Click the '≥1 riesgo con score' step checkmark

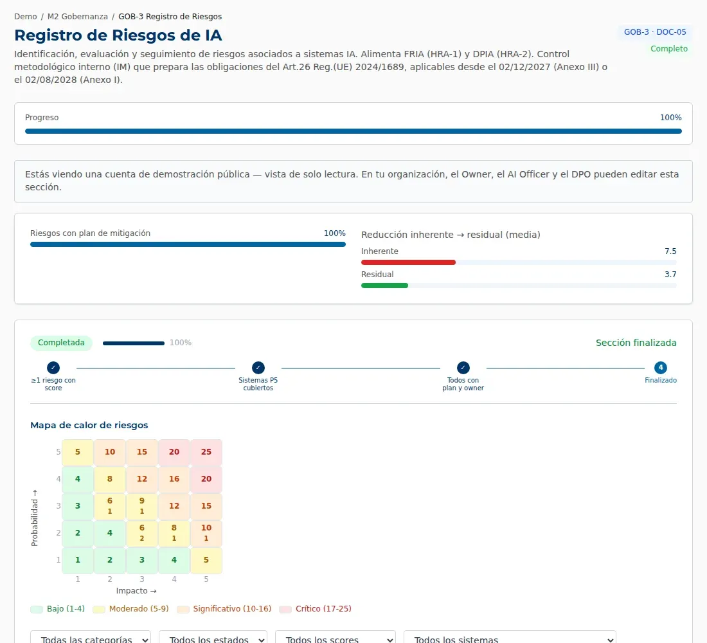(x=53, y=368)
